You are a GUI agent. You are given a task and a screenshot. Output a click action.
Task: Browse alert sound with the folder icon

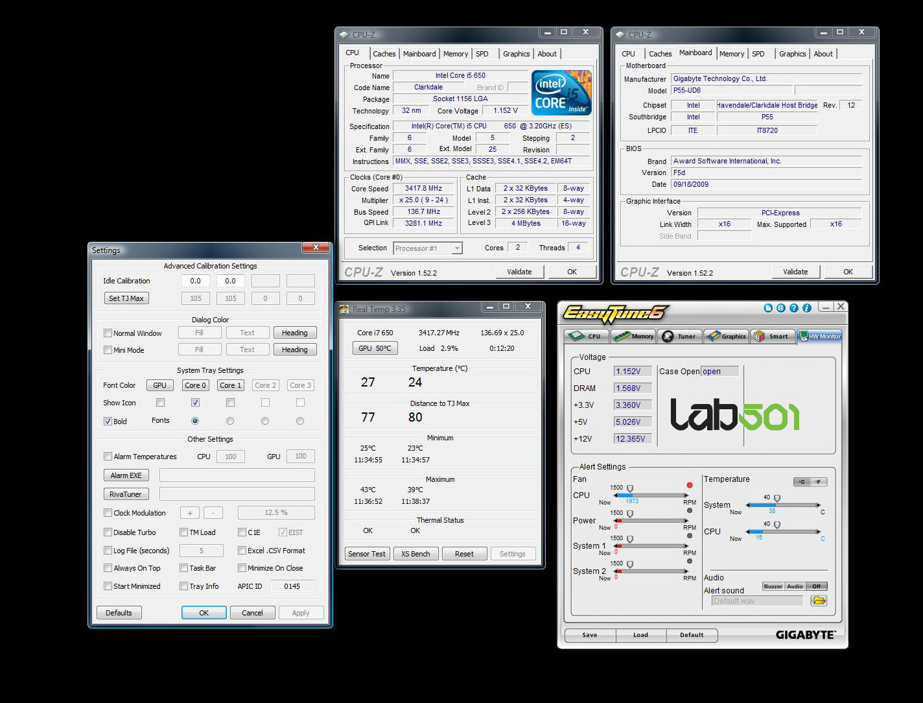[x=819, y=601]
